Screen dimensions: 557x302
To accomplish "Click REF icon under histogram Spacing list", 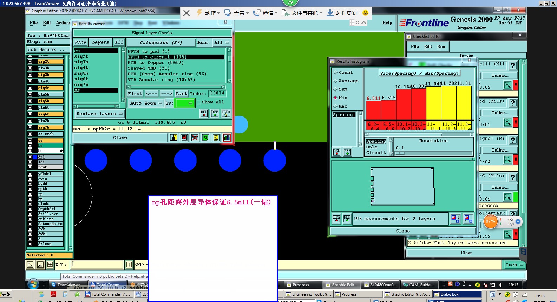I will tap(347, 152).
